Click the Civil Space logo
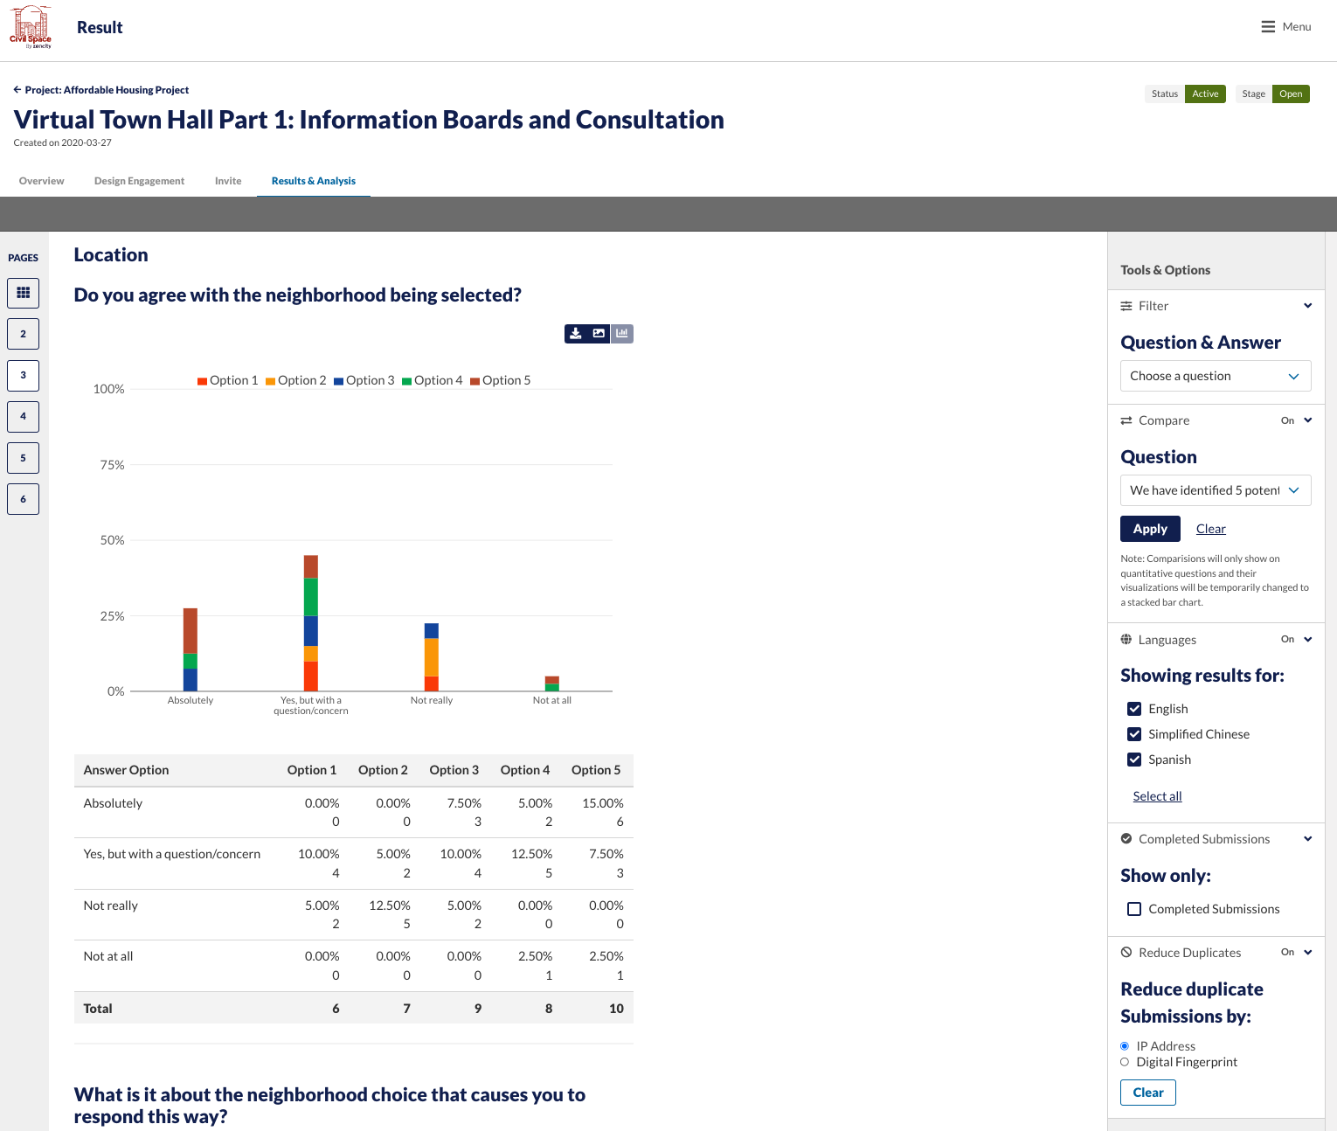This screenshot has width=1337, height=1131. (31, 27)
